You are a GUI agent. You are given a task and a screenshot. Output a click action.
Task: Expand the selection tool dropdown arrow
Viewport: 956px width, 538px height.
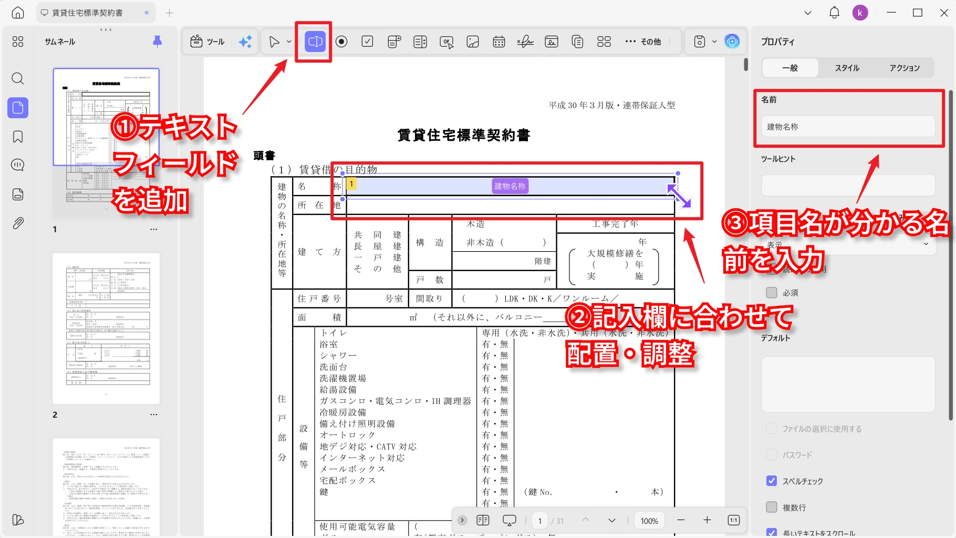click(289, 42)
